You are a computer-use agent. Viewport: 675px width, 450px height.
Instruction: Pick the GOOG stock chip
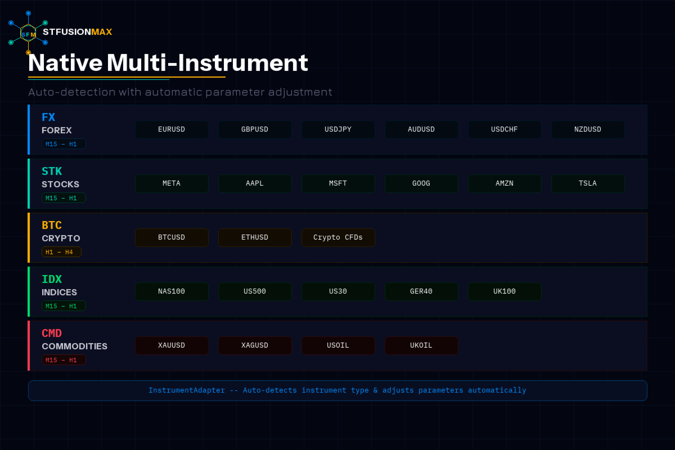421,183
